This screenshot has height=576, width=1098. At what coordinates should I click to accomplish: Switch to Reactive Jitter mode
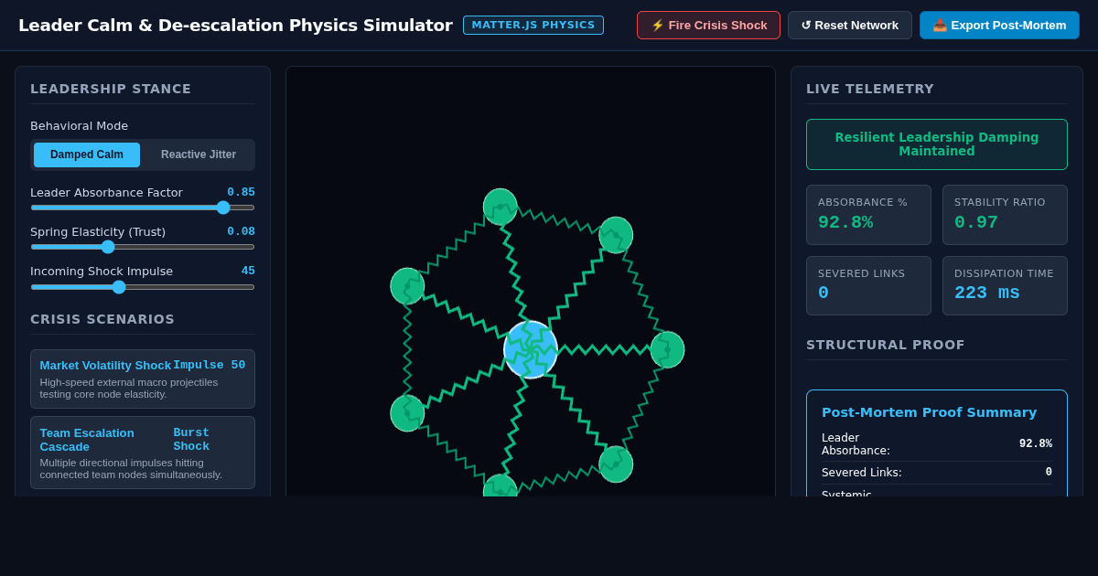[x=199, y=155]
